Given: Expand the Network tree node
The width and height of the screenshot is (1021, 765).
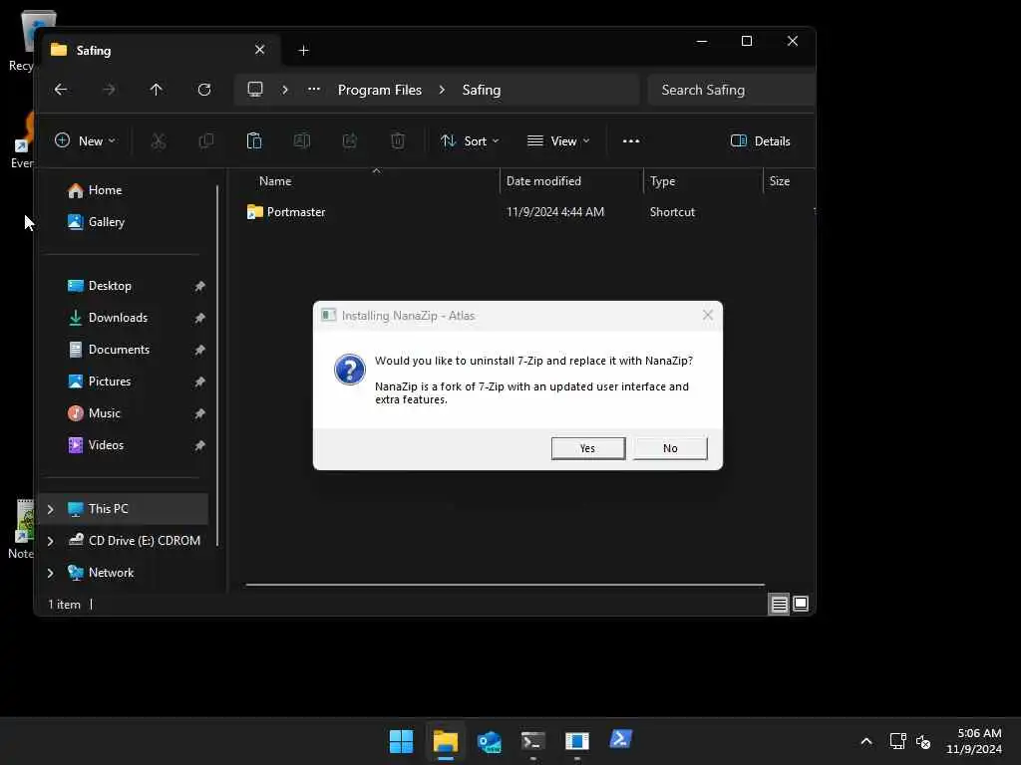Looking at the screenshot, I should tap(50, 573).
